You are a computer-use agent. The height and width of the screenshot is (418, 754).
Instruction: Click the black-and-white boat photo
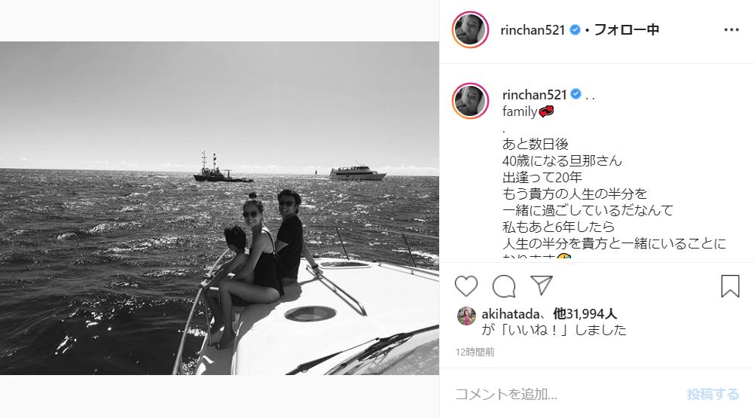tap(219, 209)
